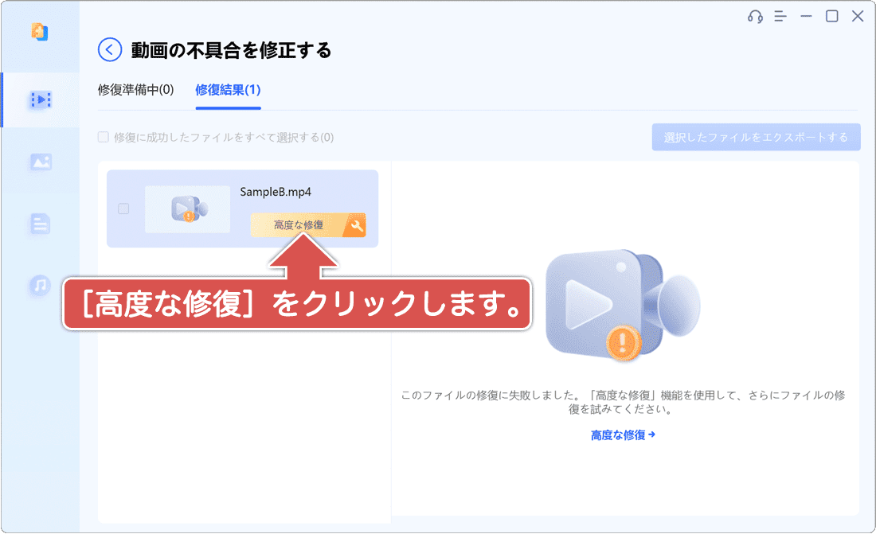
Task: Check select all successfully repaired files
Action: [x=104, y=137]
